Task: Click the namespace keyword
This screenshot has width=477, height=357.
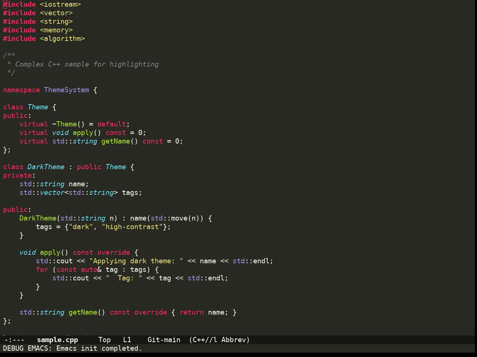Action: point(22,90)
